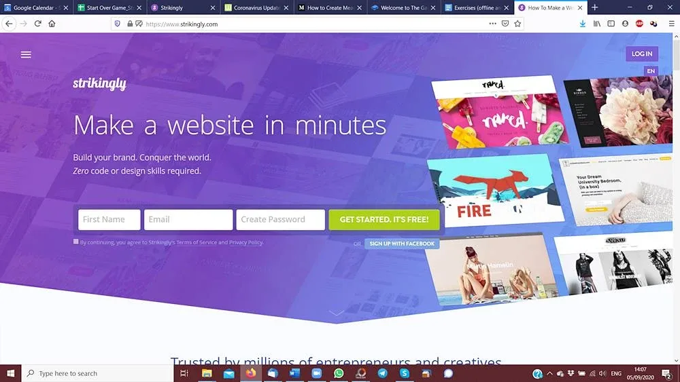Open the Firefox application menu
Screen dimensions: 680x382
click(671, 24)
